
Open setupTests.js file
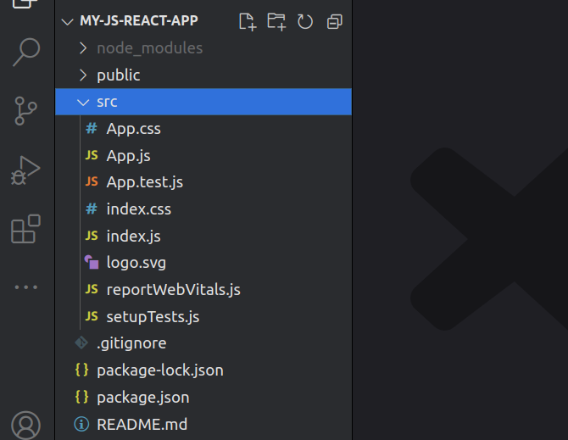pos(203,316)
